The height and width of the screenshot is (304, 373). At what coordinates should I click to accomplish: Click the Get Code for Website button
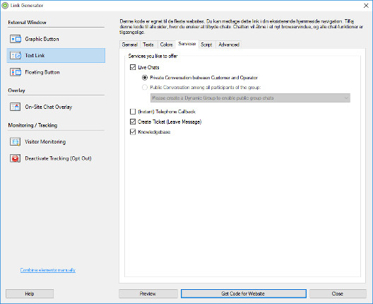click(x=243, y=293)
